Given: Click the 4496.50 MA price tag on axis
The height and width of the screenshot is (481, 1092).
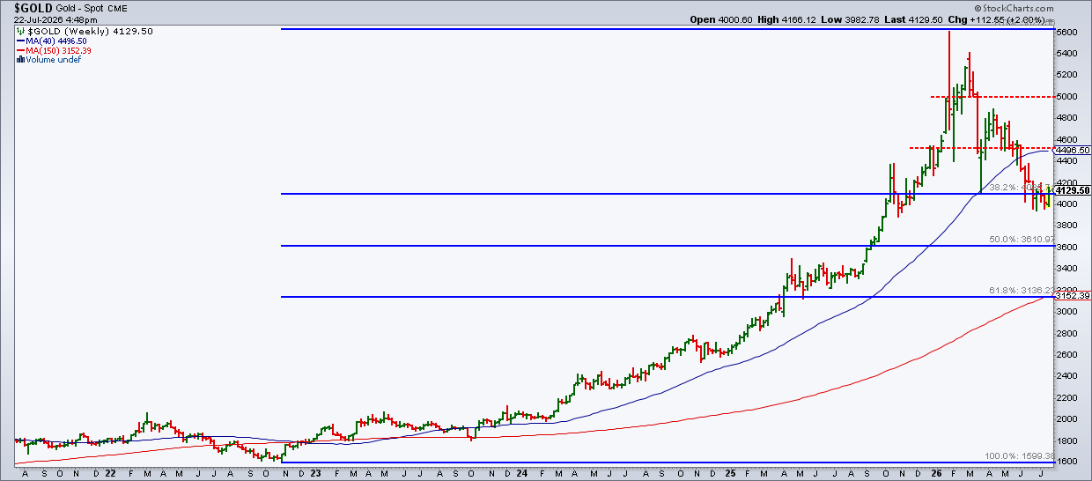Looking at the screenshot, I should [1074, 151].
